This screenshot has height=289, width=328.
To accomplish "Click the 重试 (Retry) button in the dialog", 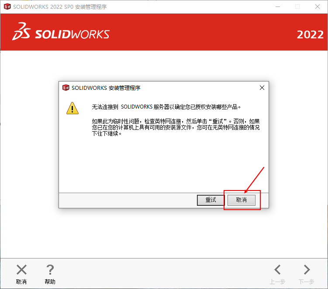I will coord(211,200).
